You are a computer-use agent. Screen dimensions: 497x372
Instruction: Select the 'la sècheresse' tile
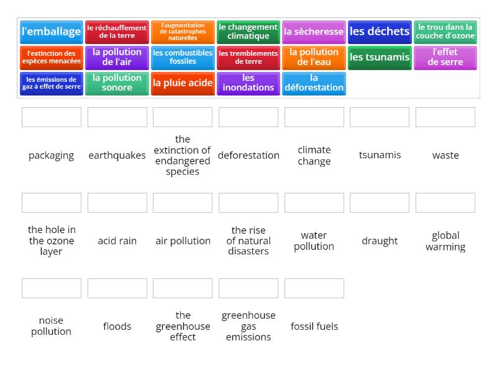click(314, 32)
